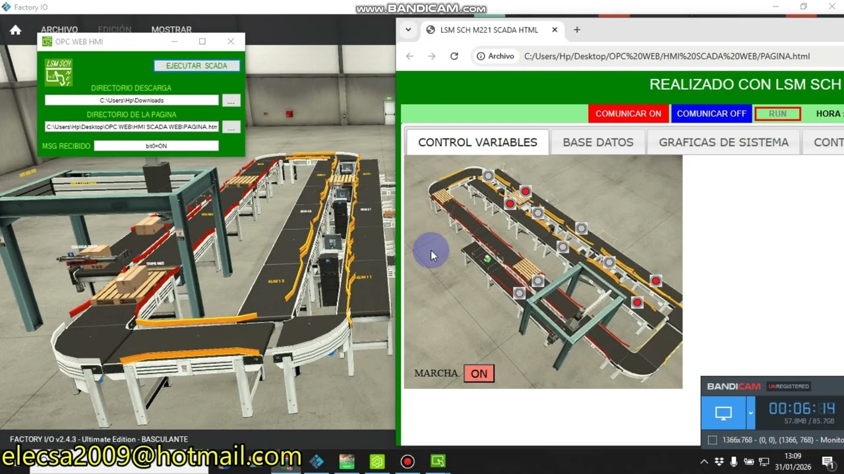Viewport: 844px width, 474px height.
Task: Click the RUN status button
Action: [777, 113]
